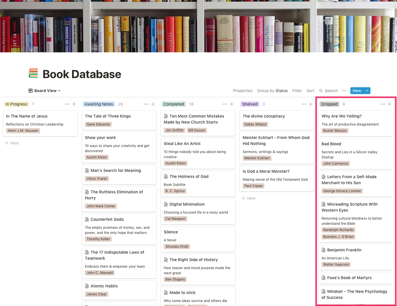
Task: Open the Steal Like An Artist card
Action: point(198,153)
